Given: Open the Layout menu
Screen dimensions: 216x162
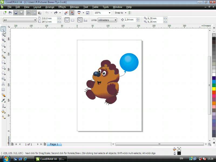Looking at the screenshot, I should point(37,7).
